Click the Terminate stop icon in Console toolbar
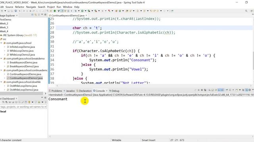The width and height of the screenshot is (254, 142). click(198, 90)
